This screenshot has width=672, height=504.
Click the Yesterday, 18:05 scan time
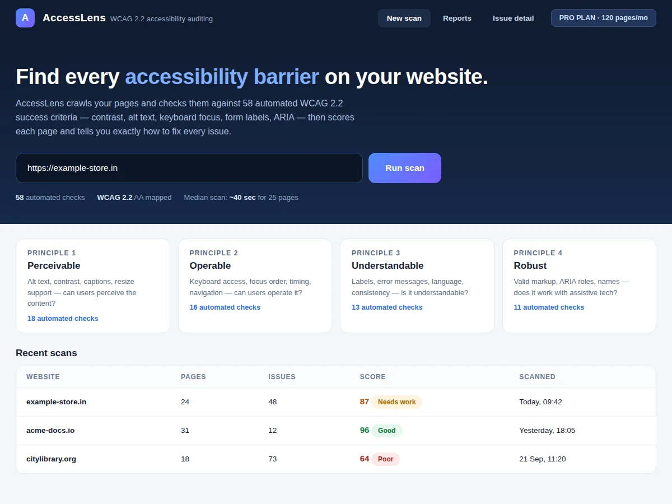(547, 431)
